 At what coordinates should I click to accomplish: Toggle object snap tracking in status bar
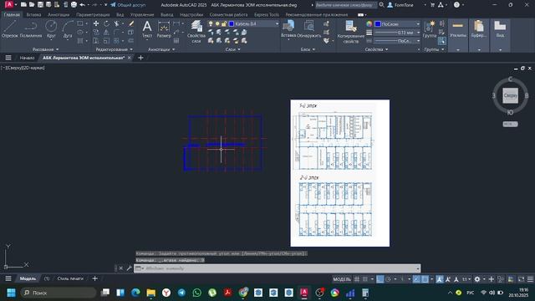click(416, 279)
